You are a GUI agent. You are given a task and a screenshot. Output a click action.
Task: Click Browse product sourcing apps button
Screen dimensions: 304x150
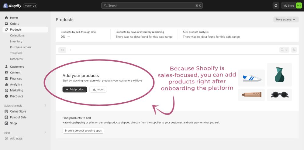tap(83, 131)
